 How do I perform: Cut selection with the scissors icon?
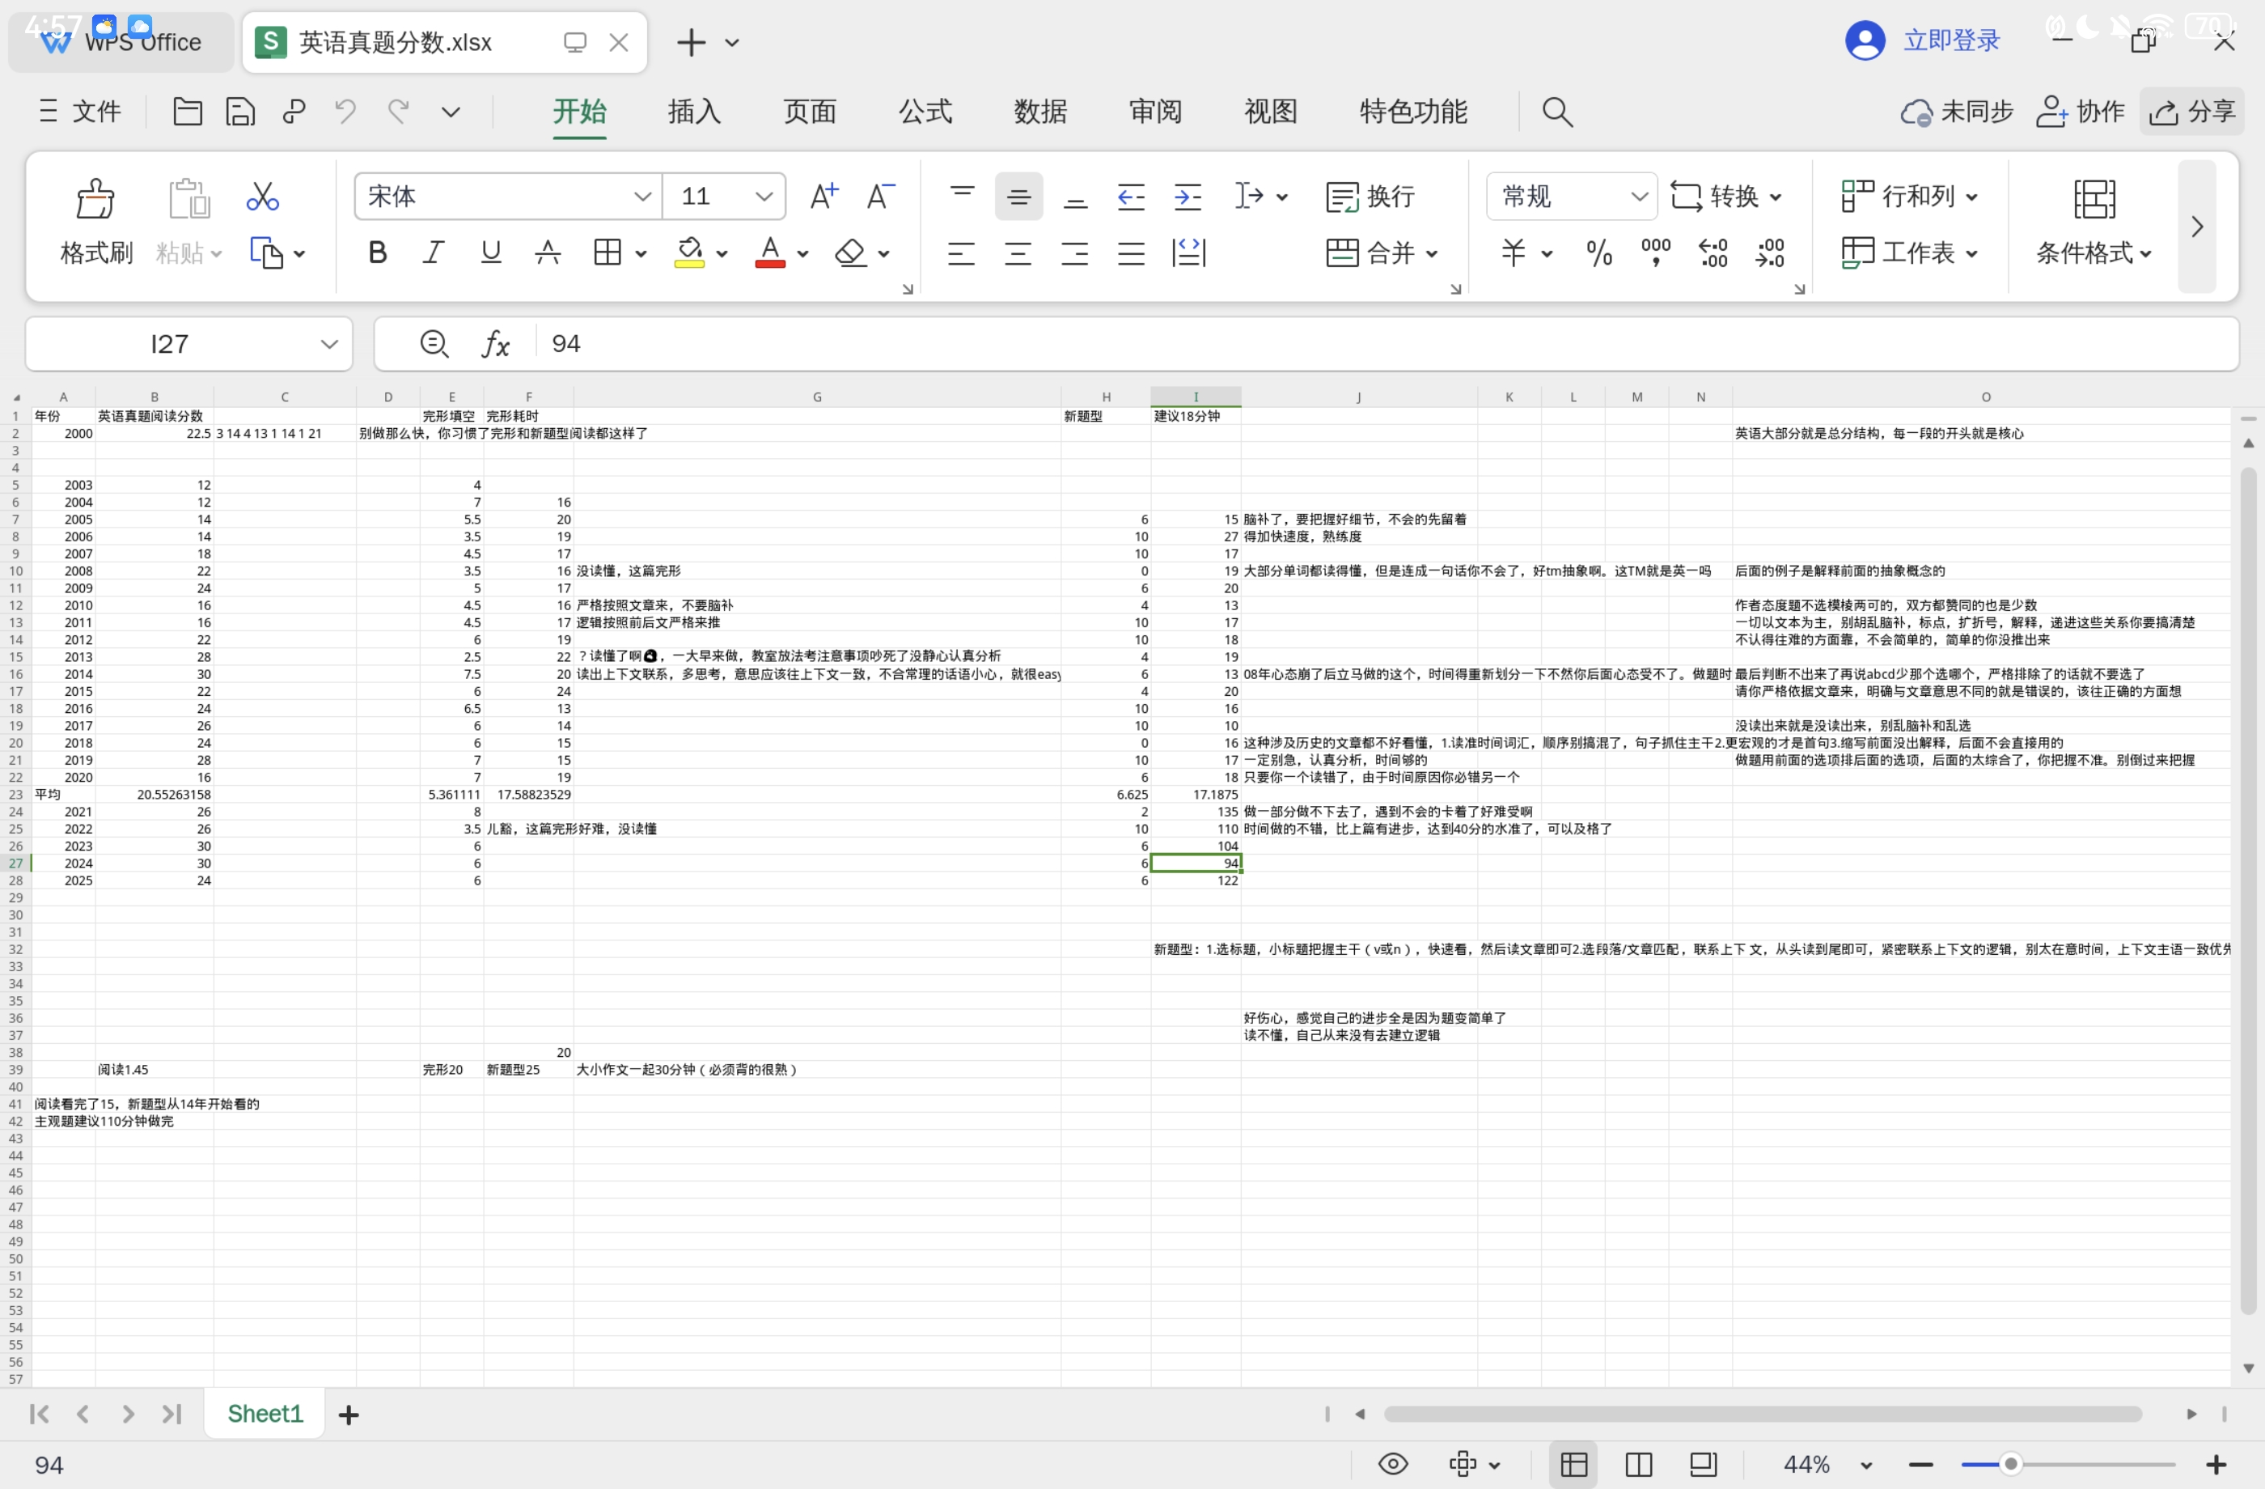pyautogui.click(x=262, y=197)
